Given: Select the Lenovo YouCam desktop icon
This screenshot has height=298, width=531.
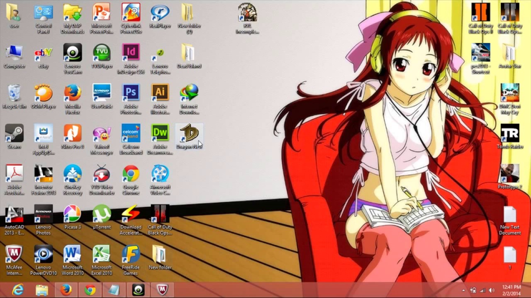Looking at the screenshot, I should pos(73,59).
